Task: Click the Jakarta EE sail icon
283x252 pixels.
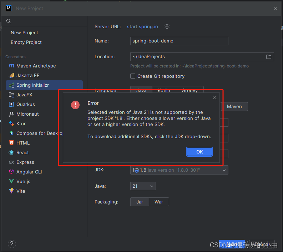Action: pyautogui.click(x=11, y=75)
